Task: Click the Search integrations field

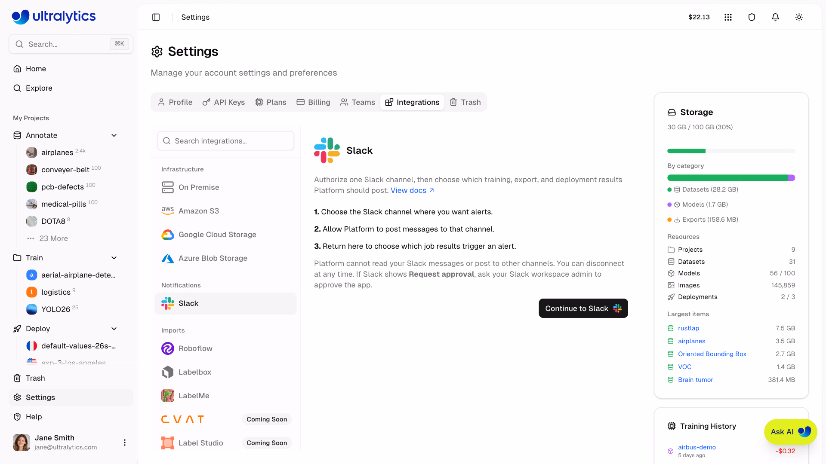Action: tap(225, 141)
